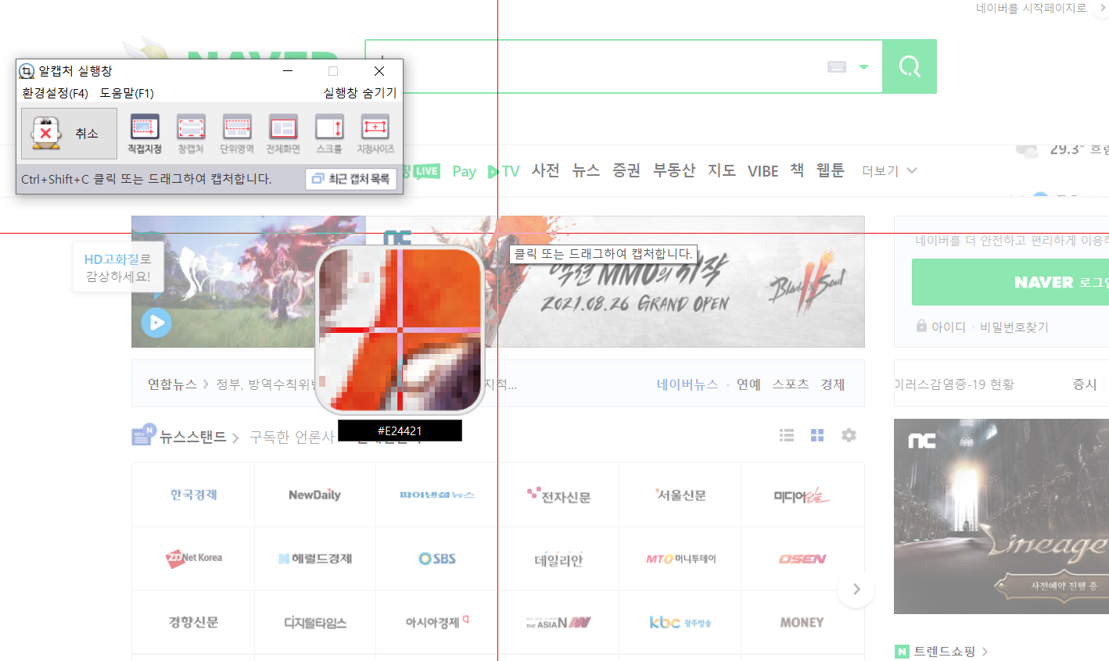Open the 지도 menu item
The image size is (1109, 661).
(722, 170)
